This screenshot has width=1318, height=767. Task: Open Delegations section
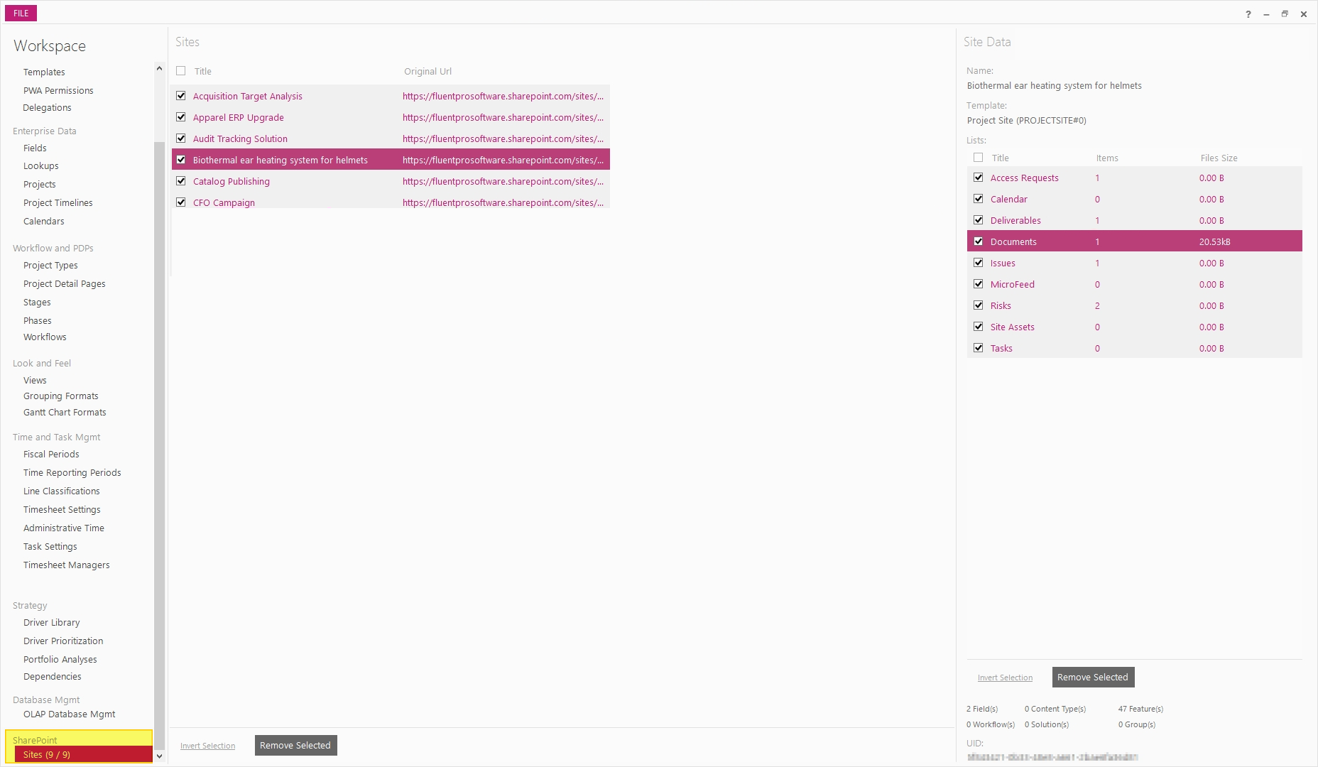(x=47, y=107)
